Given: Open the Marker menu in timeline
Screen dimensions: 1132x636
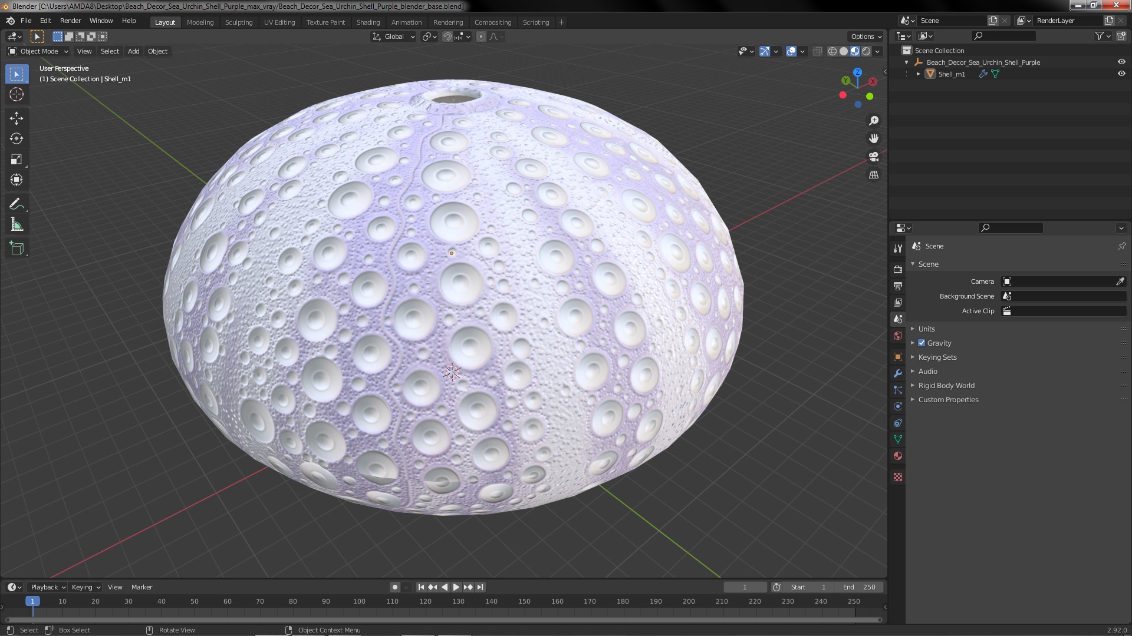Looking at the screenshot, I should (x=141, y=587).
